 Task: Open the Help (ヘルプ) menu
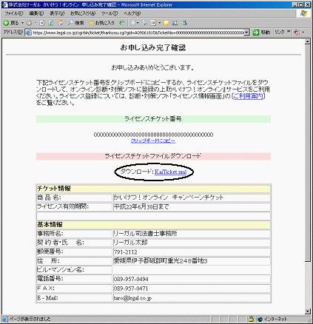point(132,13)
